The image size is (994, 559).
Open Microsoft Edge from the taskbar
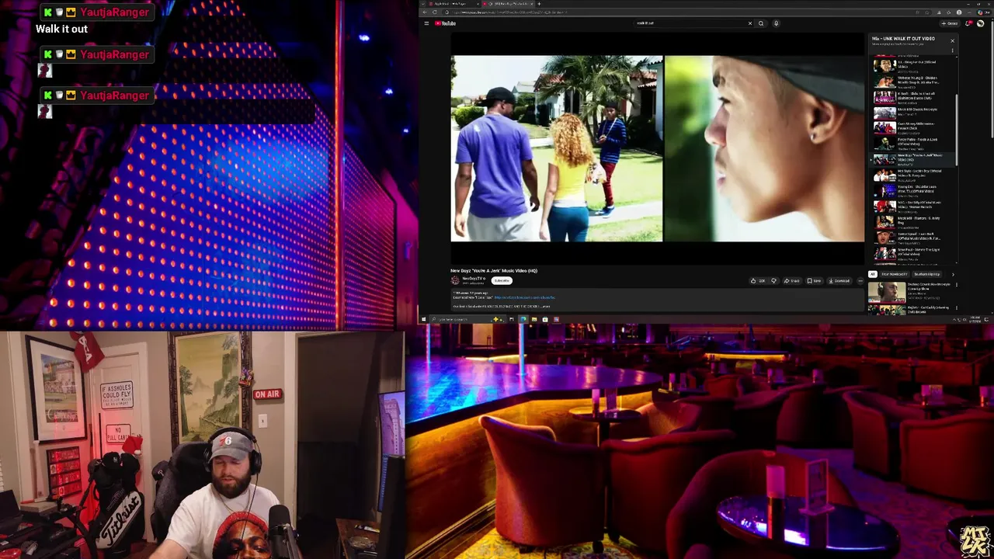tap(523, 319)
